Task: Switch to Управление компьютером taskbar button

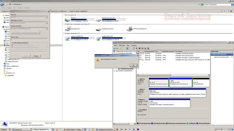Action: pyautogui.click(x=105, y=130)
